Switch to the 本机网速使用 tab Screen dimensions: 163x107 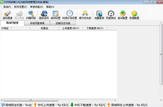37,23
